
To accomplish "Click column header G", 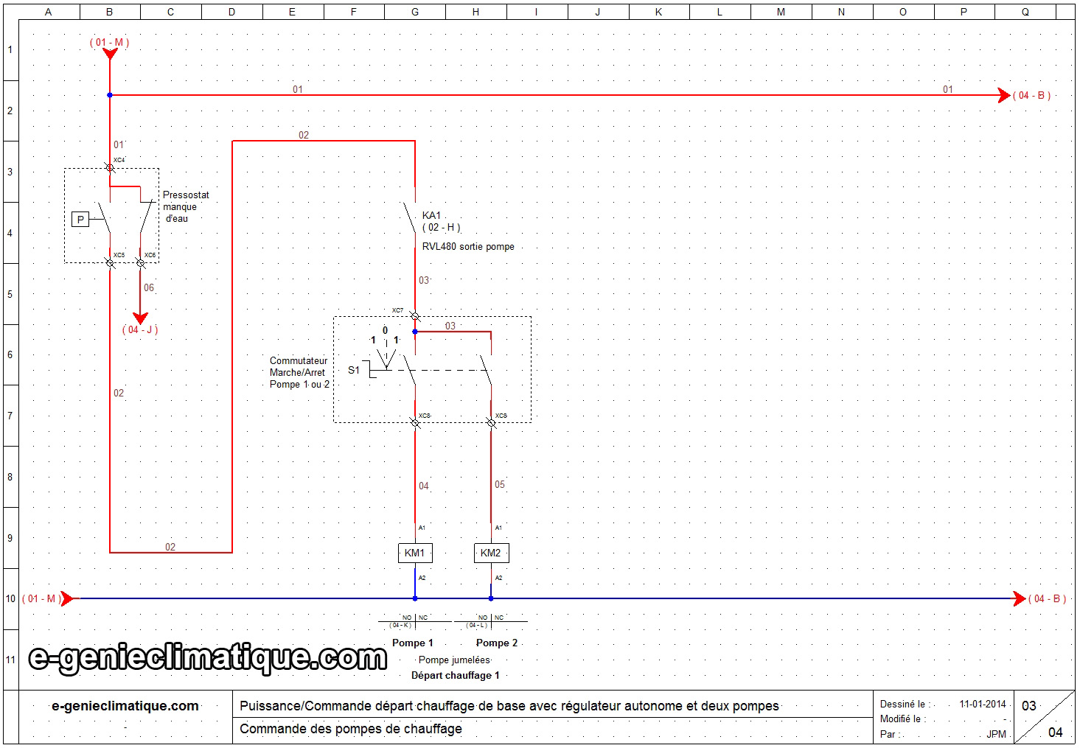I will [415, 12].
